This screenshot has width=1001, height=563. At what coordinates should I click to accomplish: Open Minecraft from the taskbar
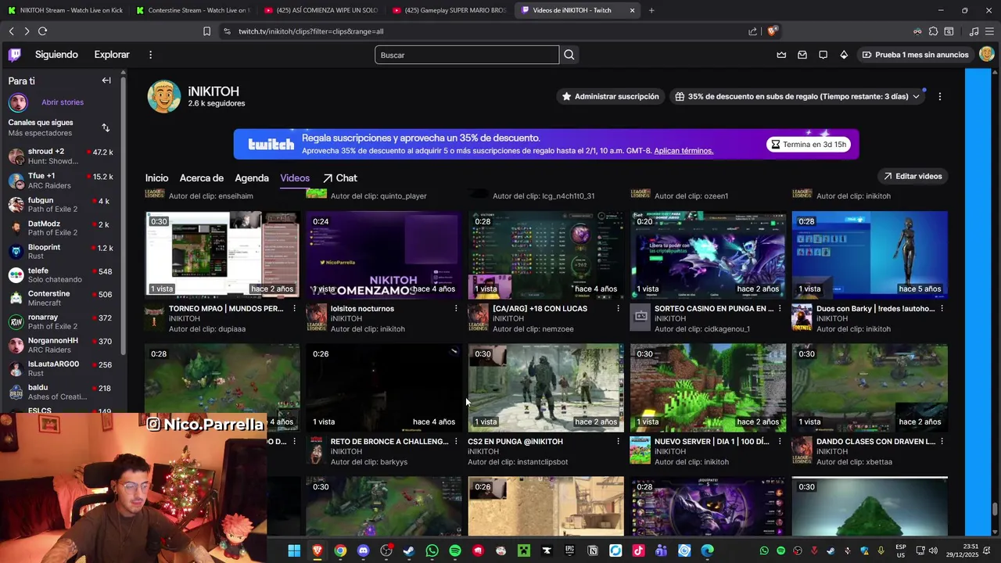tap(524, 550)
